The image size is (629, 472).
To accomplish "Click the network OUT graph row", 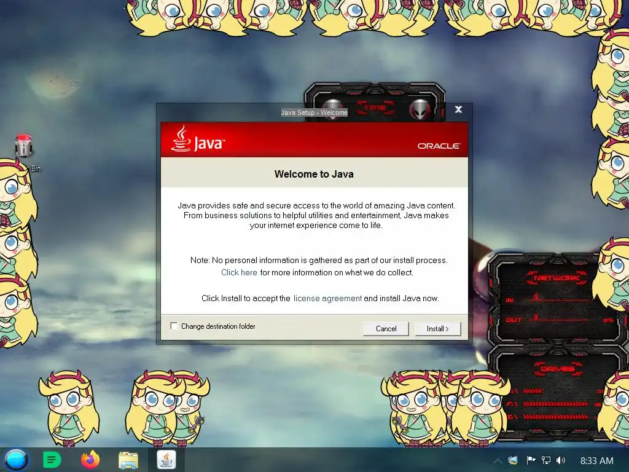I will coord(560,320).
